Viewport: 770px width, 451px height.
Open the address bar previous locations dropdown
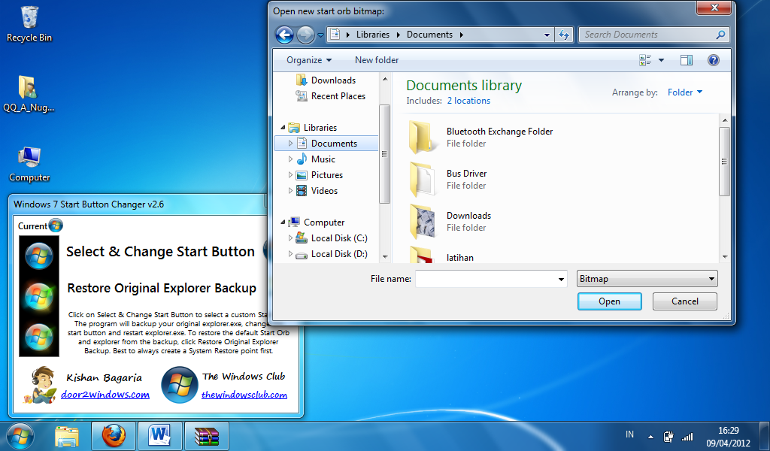pos(547,35)
